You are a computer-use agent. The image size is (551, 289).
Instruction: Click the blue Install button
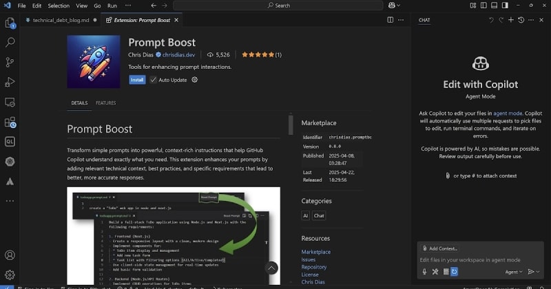pyautogui.click(x=137, y=80)
